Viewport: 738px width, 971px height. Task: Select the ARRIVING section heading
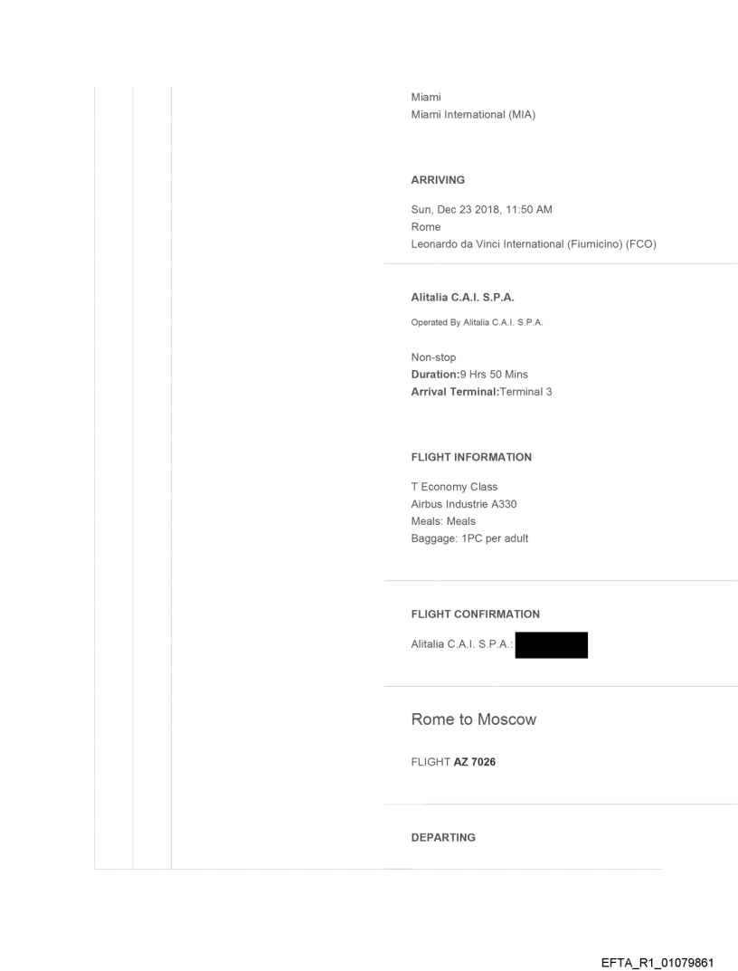pos(438,180)
